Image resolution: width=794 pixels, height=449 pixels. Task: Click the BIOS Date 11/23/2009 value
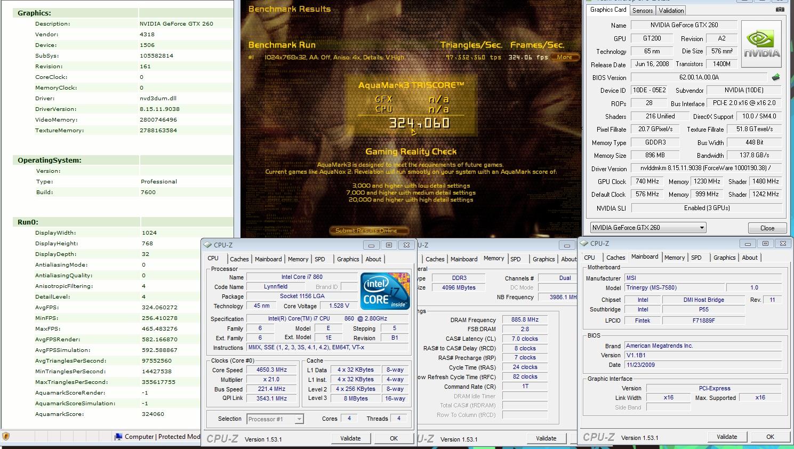click(x=703, y=365)
